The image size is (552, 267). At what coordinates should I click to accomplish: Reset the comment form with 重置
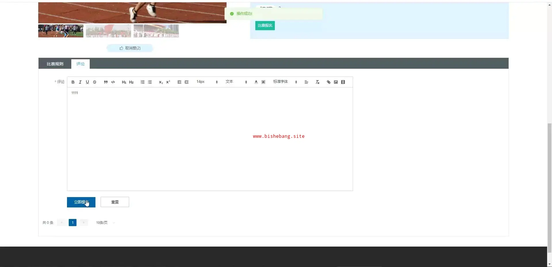tap(115, 202)
